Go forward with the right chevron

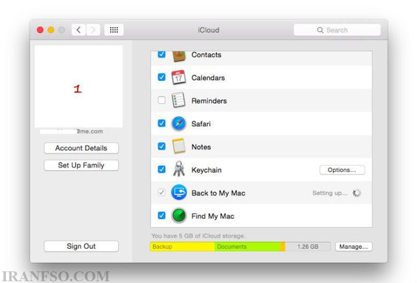pos(93,30)
